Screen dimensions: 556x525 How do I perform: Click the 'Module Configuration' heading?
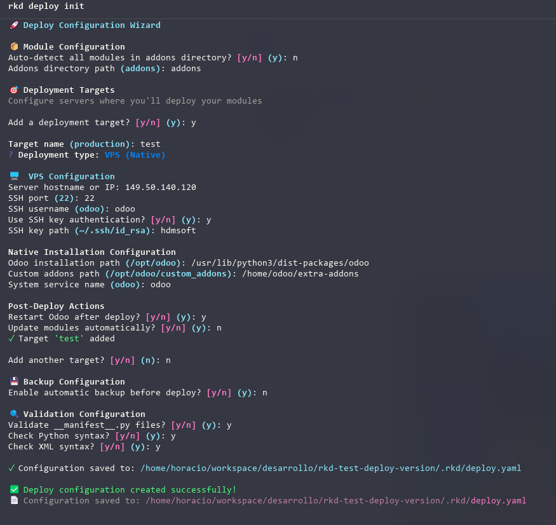74,47
